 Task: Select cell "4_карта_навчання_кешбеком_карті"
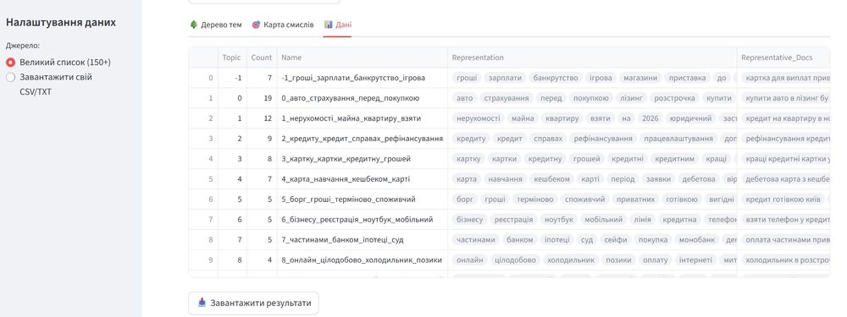[x=363, y=179]
